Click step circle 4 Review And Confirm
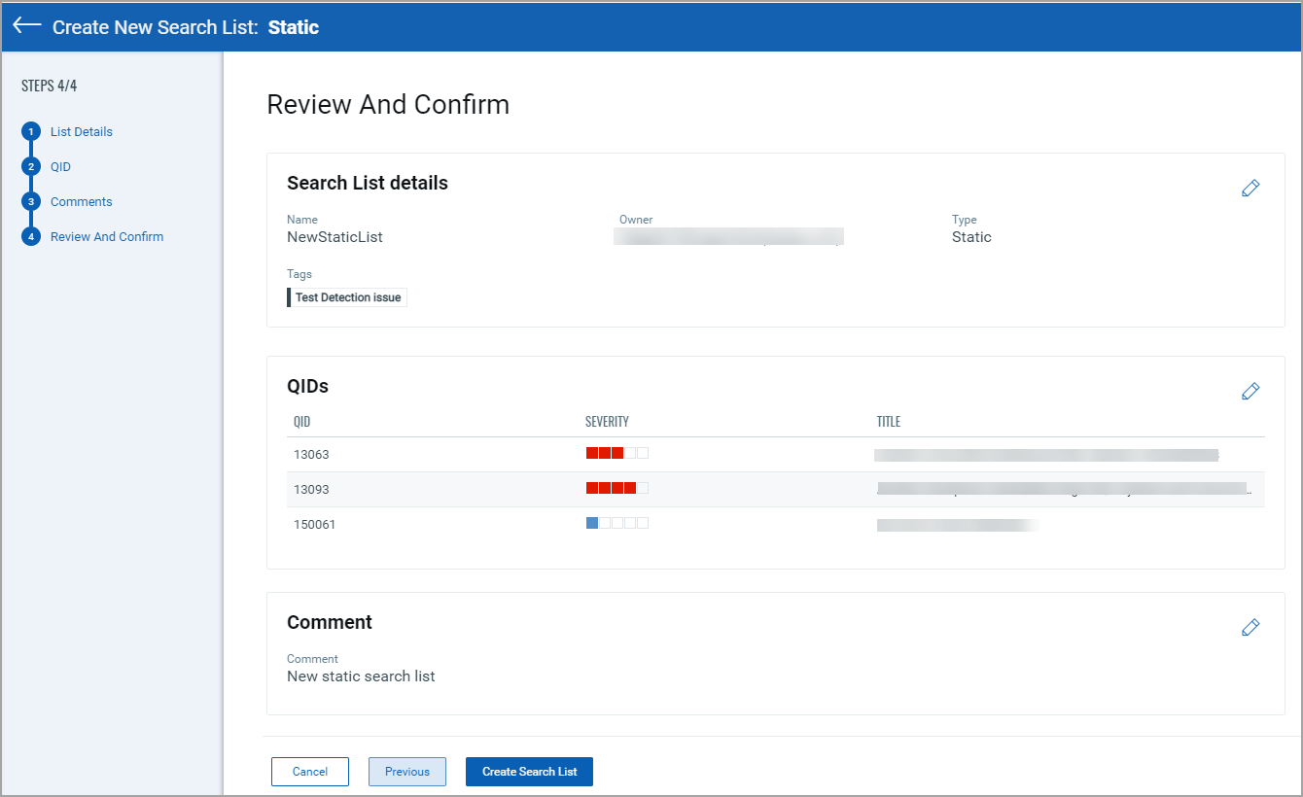The image size is (1303, 797). pyautogui.click(x=30, y=236)
